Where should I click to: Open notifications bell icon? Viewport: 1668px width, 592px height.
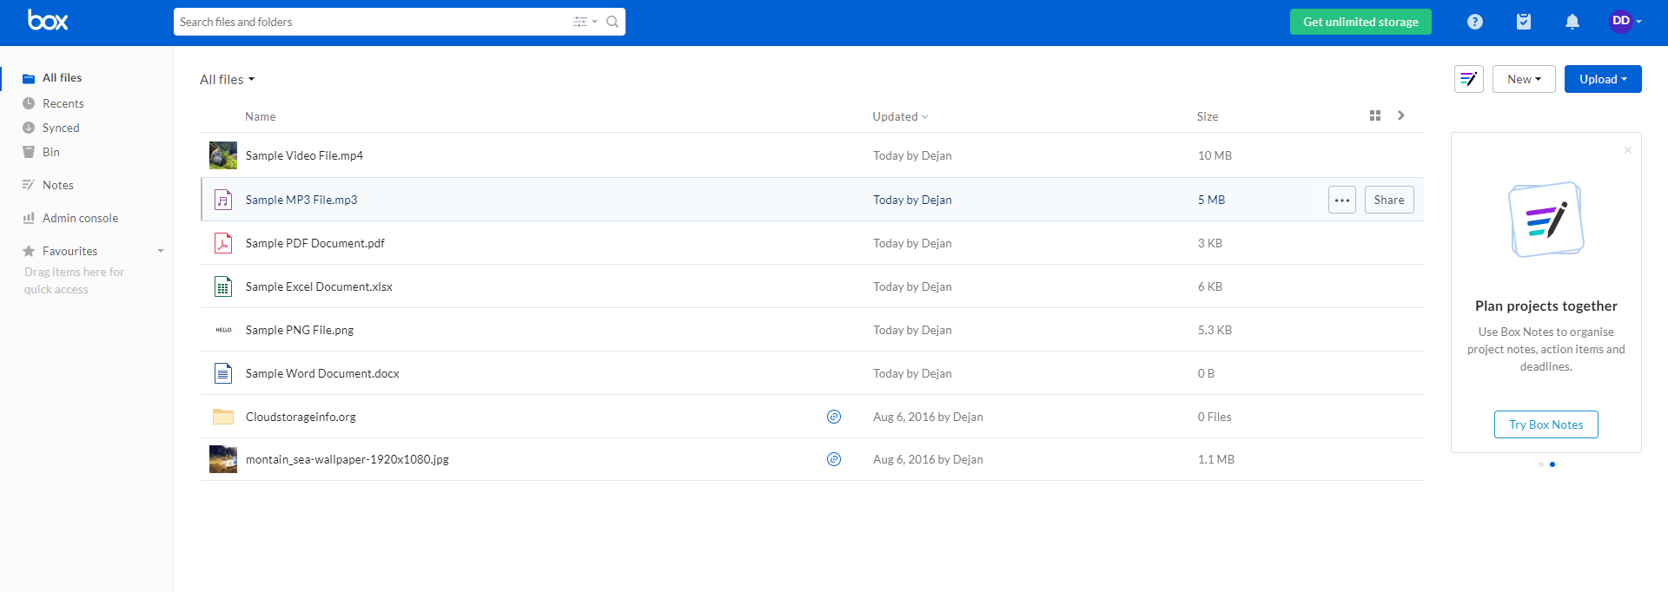(1572, 22)
